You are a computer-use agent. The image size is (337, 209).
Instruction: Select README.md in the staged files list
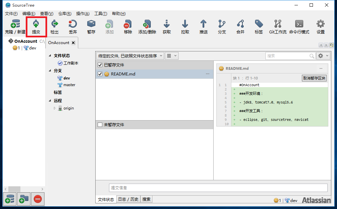(154, 74)
